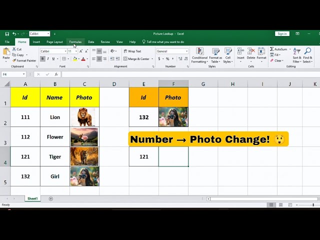Click AutoSum button
Viewport: 320px width, 240px height.
[278, 49]
